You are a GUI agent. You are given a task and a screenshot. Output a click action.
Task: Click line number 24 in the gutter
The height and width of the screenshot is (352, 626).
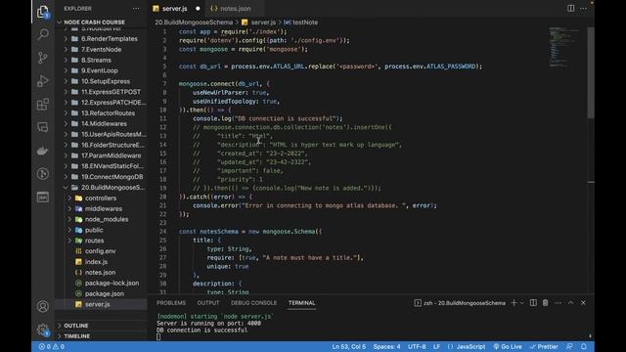tap(163, 232)
